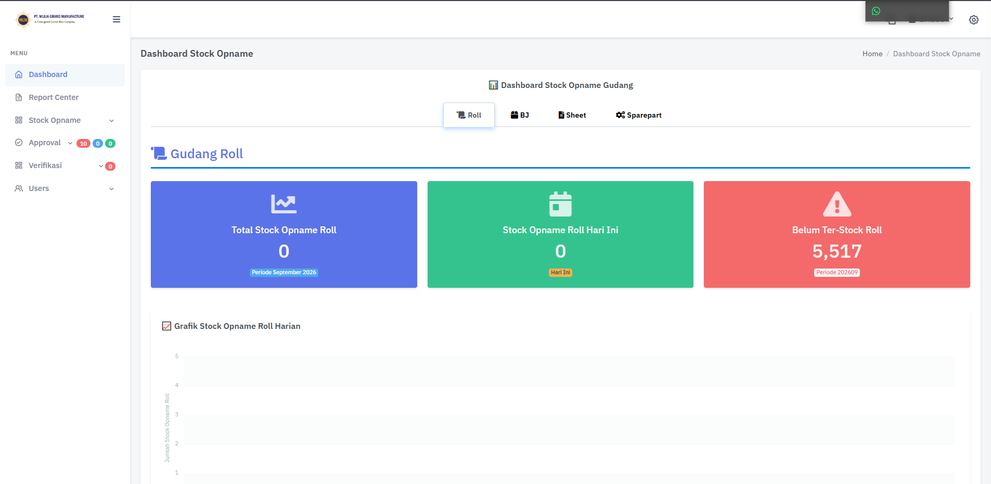Click the line chart icon beside Grafik Stock Opname

point(166,326)
